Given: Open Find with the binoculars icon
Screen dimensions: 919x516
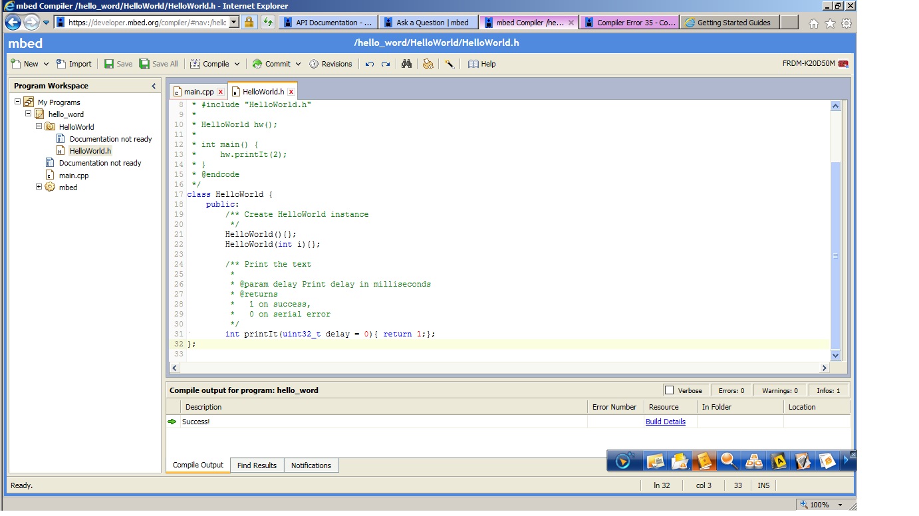Looking at the screenshot, I should [407, 64].
